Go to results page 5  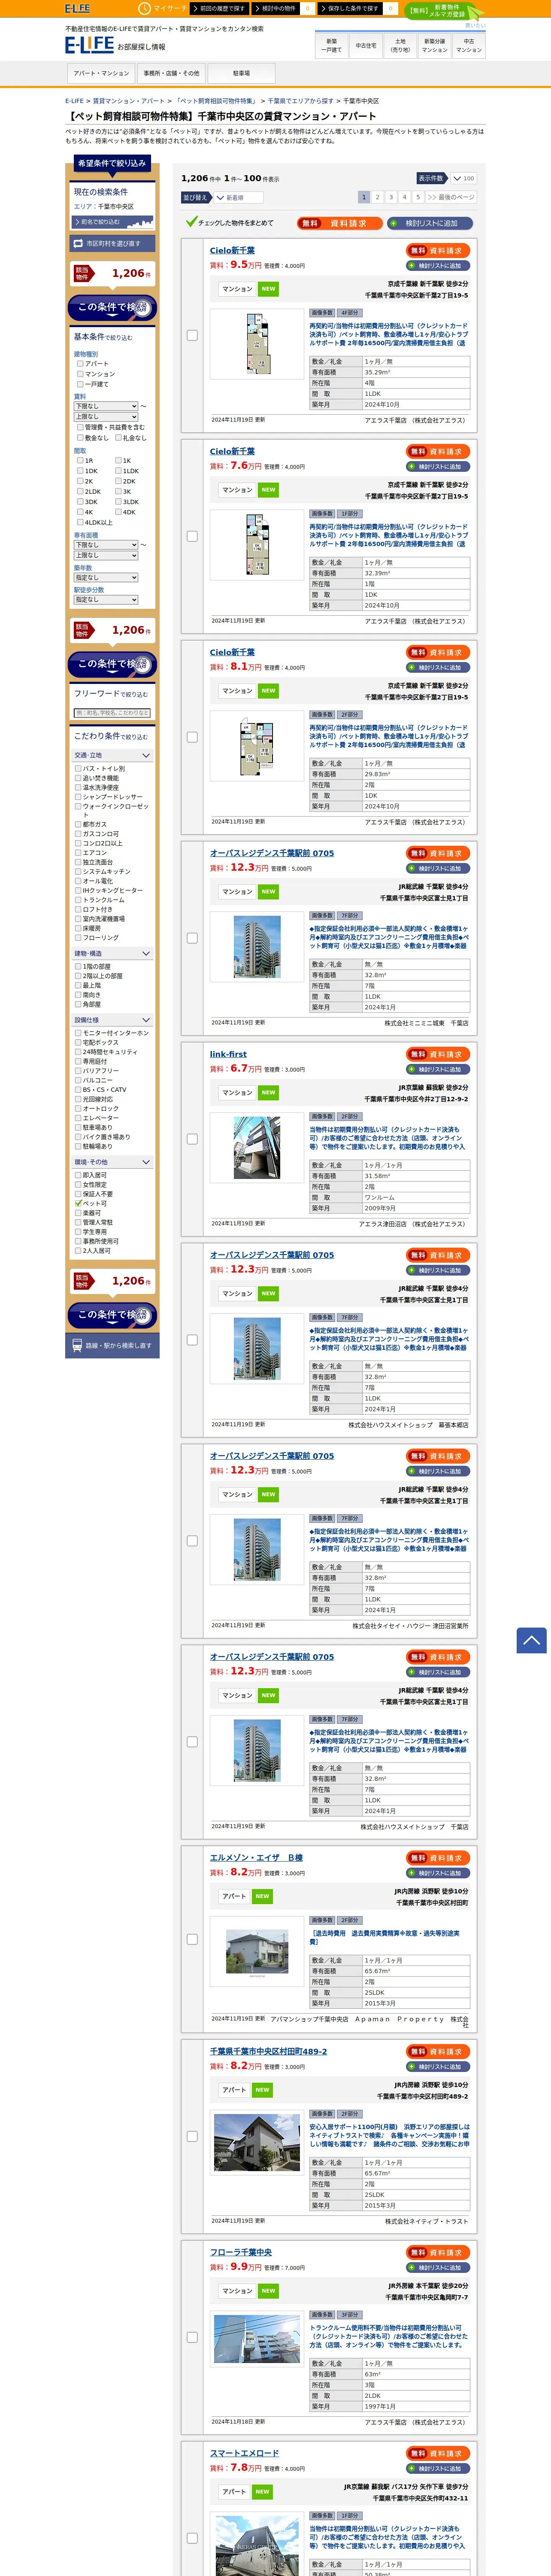(x=418, y=197)
